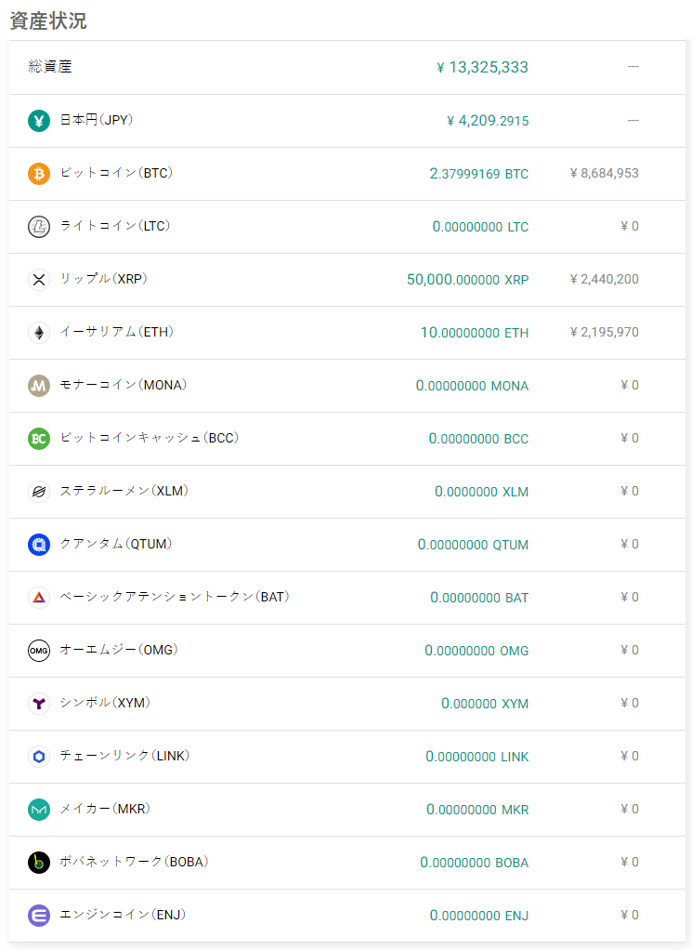The width and height of the screenshot is (692, 950).
Task: Click the Symbol (XYM) coin icon
Action: (x=39, y=704)
